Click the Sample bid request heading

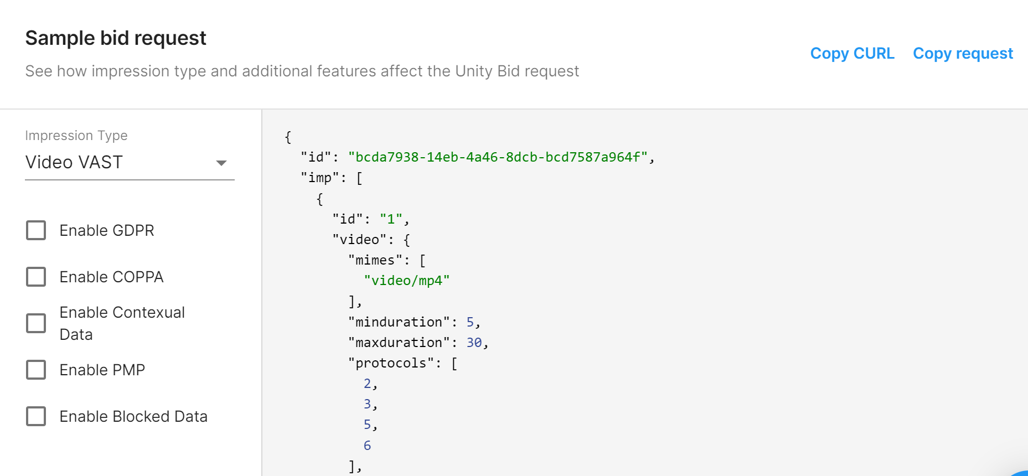click(x=116, y=38)
